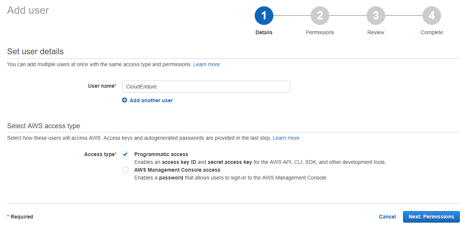Open Learn more link for AWS access type
The width and height of the screenshot is (465, 233).
click(286, 138)
